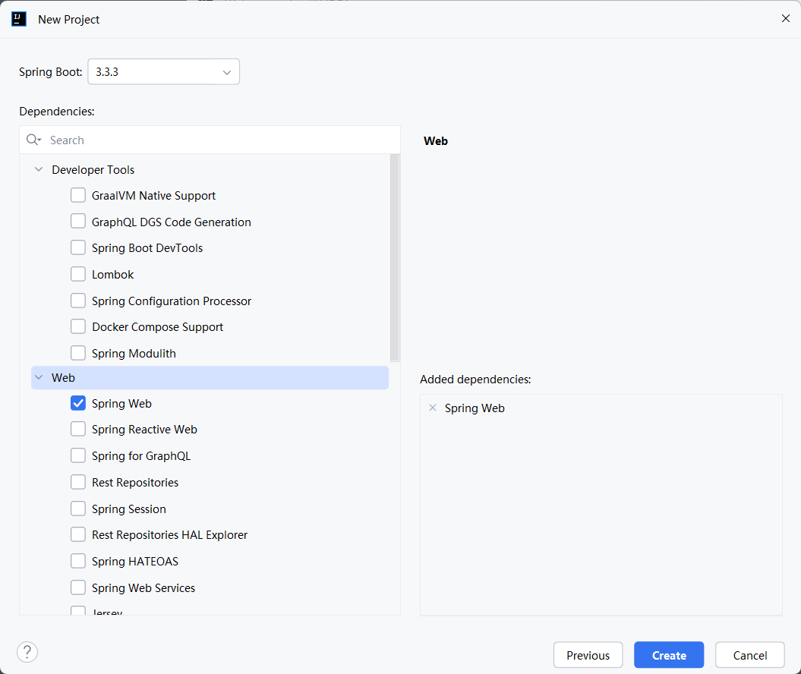
Task: Enable Spring Reactive Web checkbox
Action: tap(78, 429)
